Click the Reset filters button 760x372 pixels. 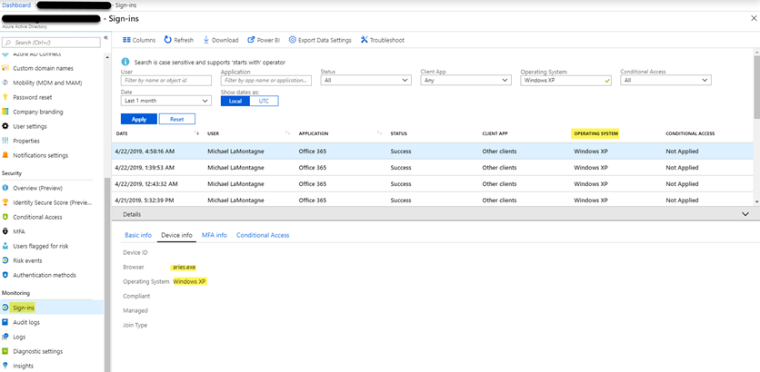pyautogui.click(x=177, y=119)
